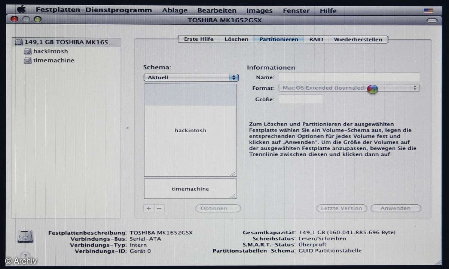Click the toolbar toggle pill in title bar
Image resolution: width=449 pixels, height=269 pixels.
[x=431, y=20]
